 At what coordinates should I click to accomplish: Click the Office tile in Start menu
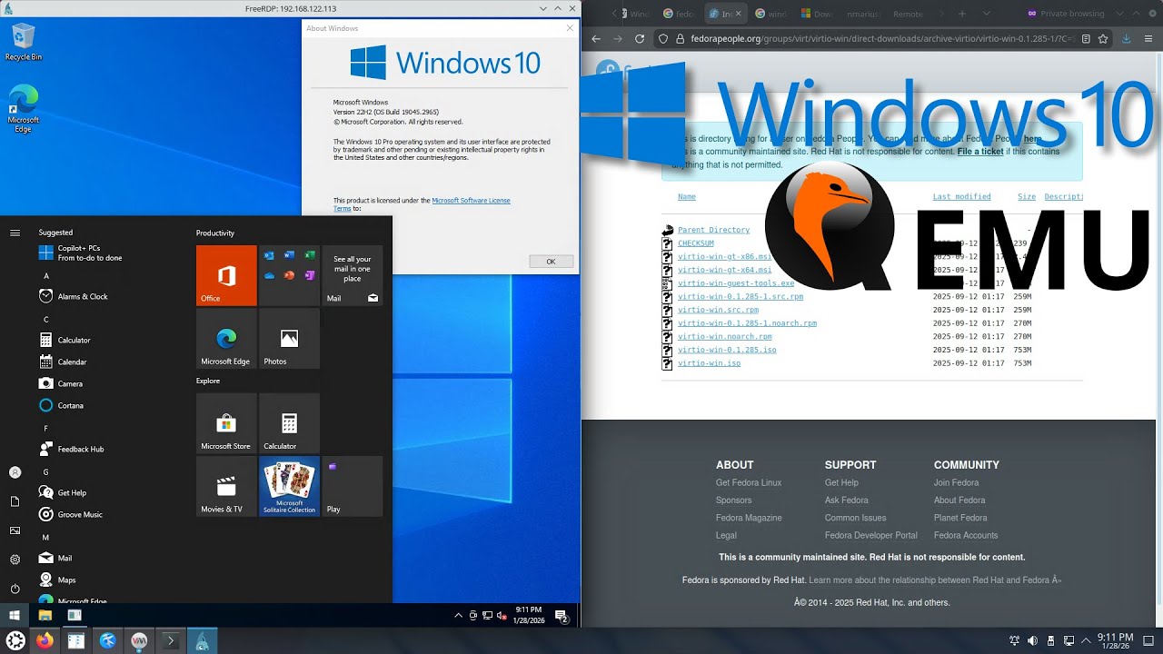226,275
